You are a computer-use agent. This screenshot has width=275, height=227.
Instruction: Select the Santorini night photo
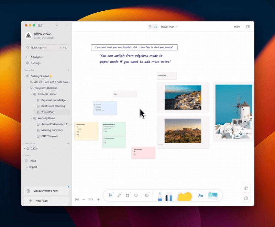(x=183, y=98)
